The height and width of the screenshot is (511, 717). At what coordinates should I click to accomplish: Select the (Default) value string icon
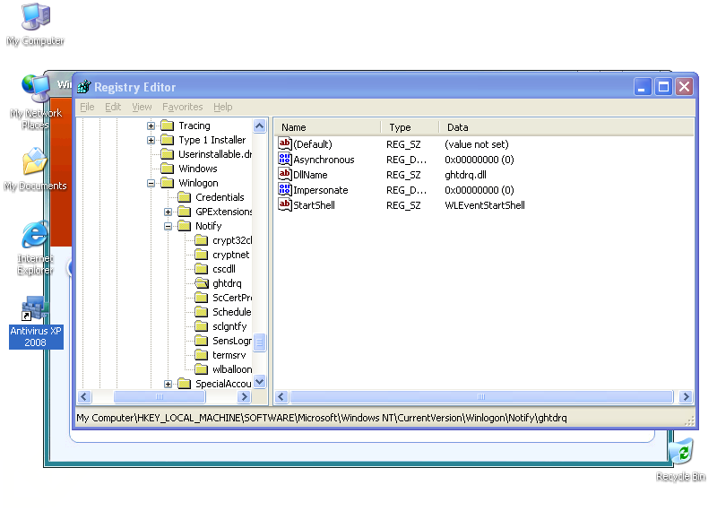click(x=284, y=144)
